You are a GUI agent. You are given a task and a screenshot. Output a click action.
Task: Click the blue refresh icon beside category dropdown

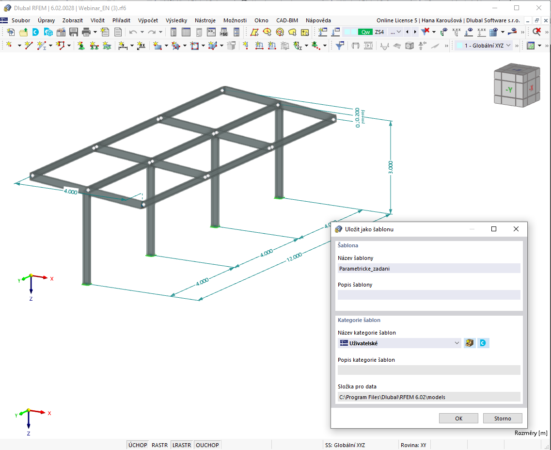[x=483, y=343]
